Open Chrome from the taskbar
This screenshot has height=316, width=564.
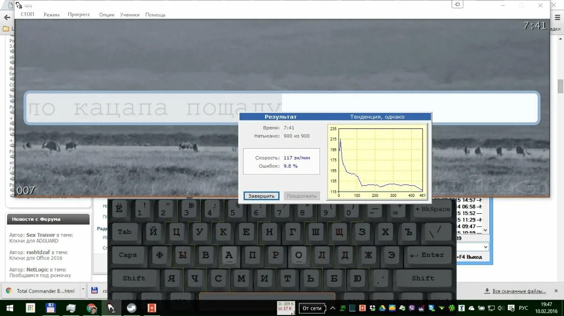92,308
